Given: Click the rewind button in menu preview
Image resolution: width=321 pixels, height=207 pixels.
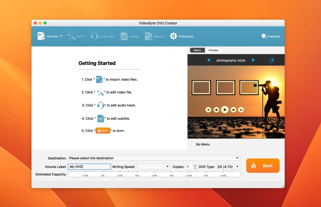Looking at the screenshot, I should pyautogui.click(x=216, y=110).
